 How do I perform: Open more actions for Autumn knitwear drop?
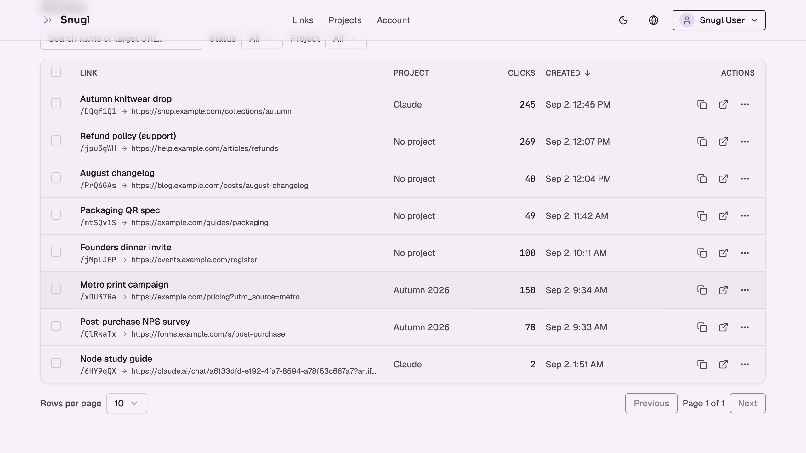[x=745, y=104]
